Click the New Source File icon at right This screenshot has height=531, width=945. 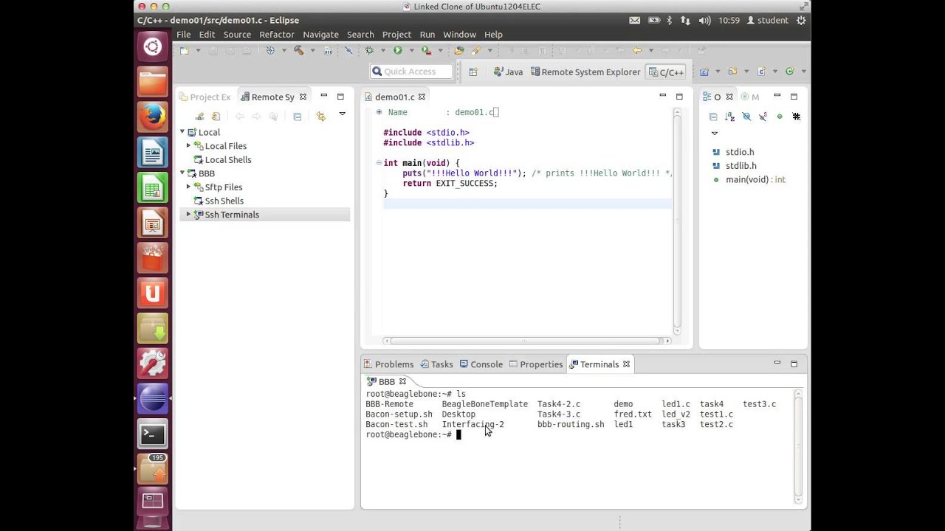coord(761,72)
